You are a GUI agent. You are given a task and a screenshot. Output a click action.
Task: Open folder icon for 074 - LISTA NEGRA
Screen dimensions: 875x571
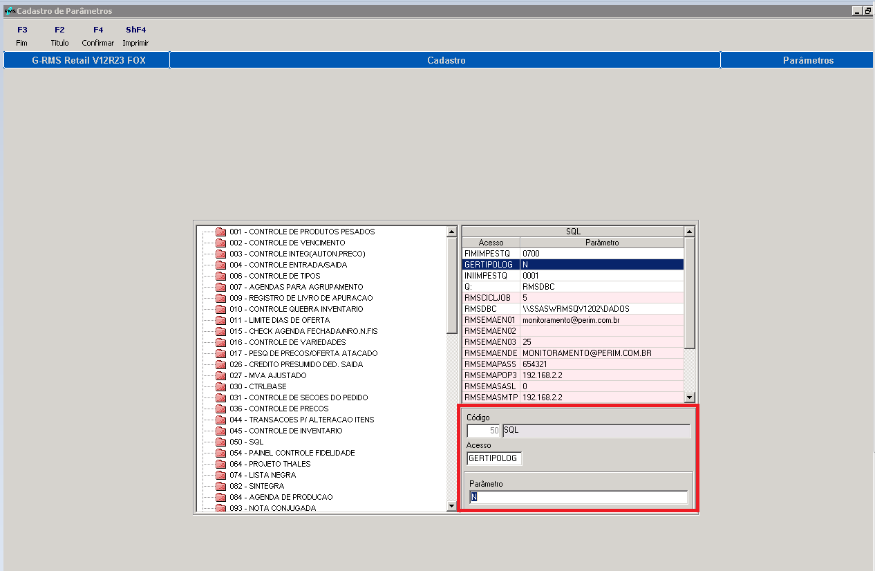(x=220, y=475)
